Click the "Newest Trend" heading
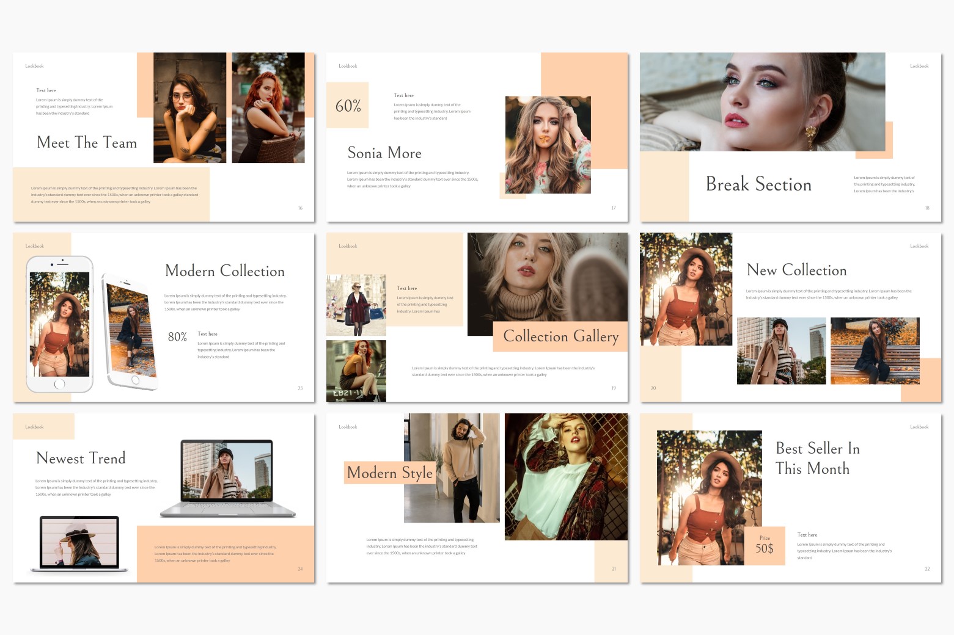The width and height of the screenshot is (954, 635). tap(81, 458)
